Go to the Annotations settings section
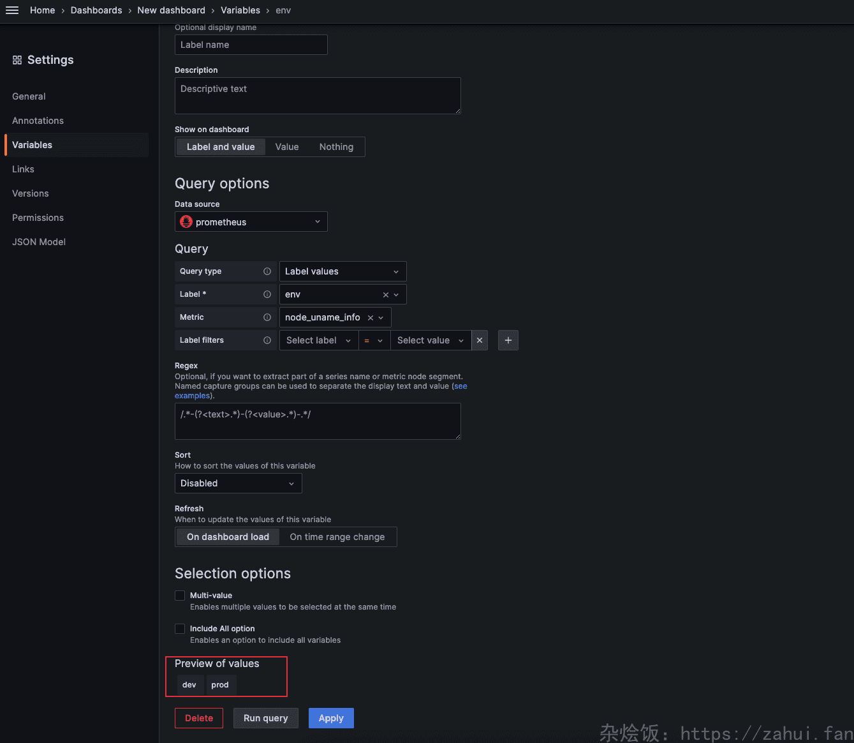 click(x=38, y=121)
